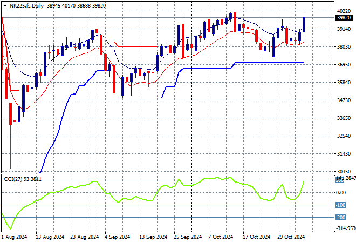Click the CCI 0.00 level label

click(341, 193)
